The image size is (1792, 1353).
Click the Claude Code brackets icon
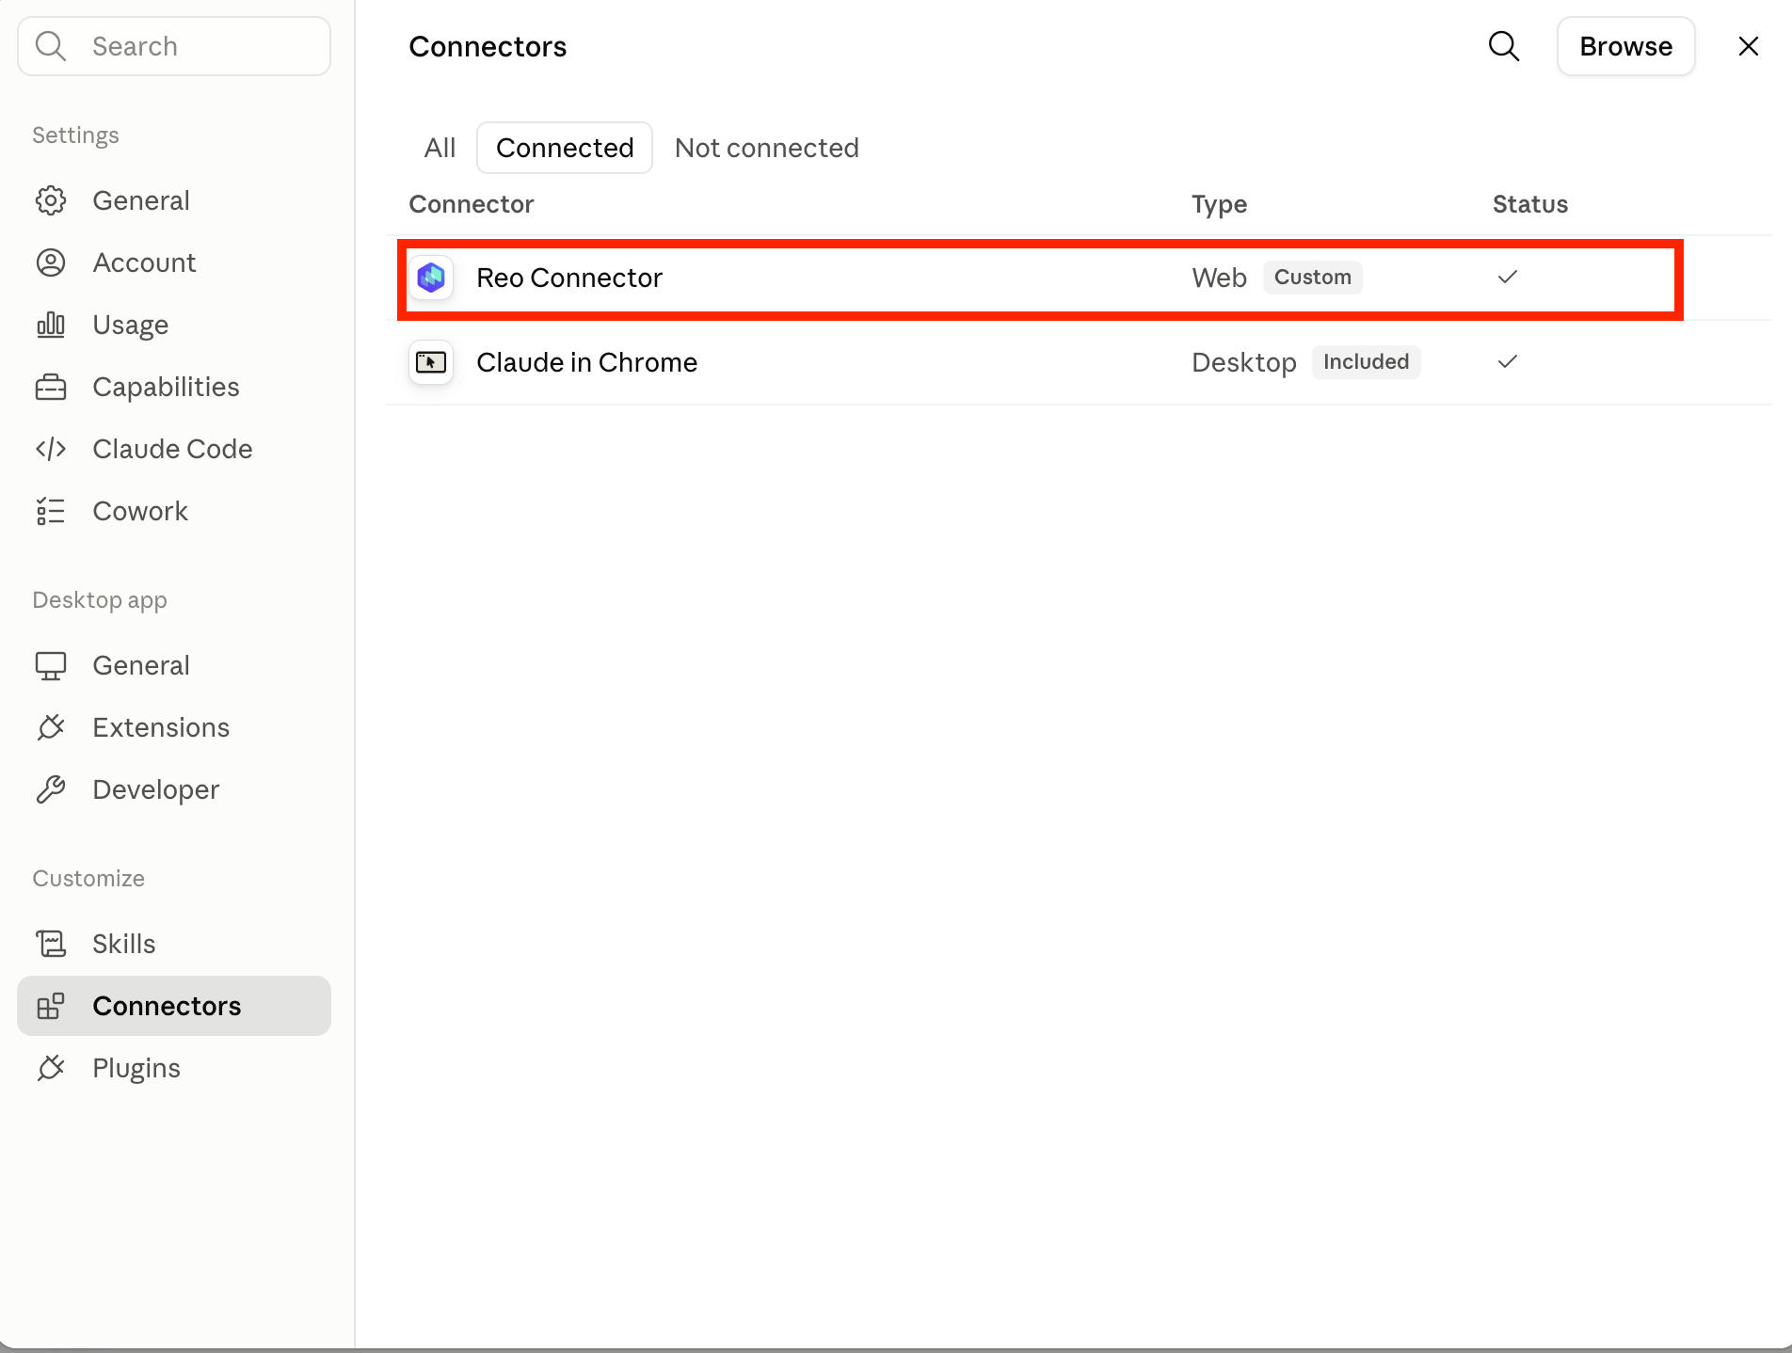point(51,449)
